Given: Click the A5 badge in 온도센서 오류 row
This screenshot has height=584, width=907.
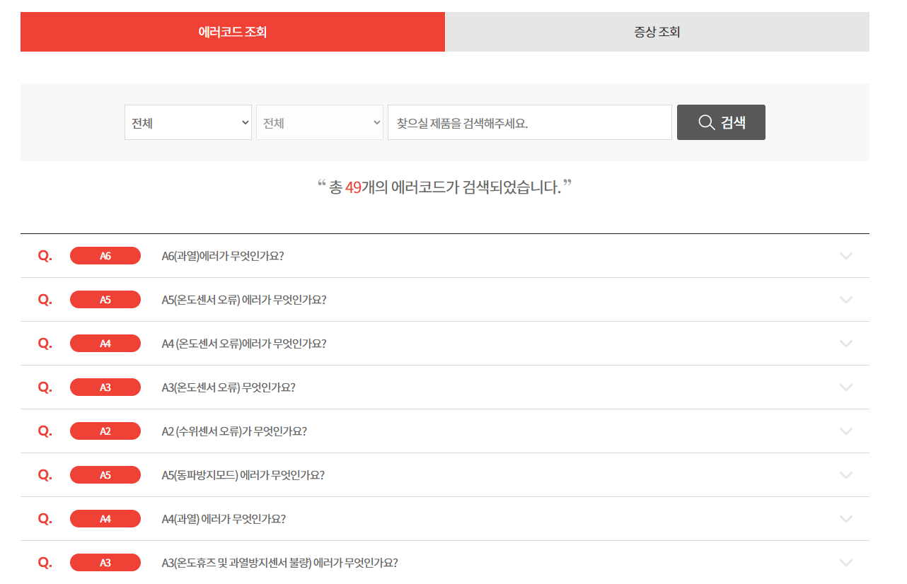Looking at the screenshot, I should (x=105, y=300).
